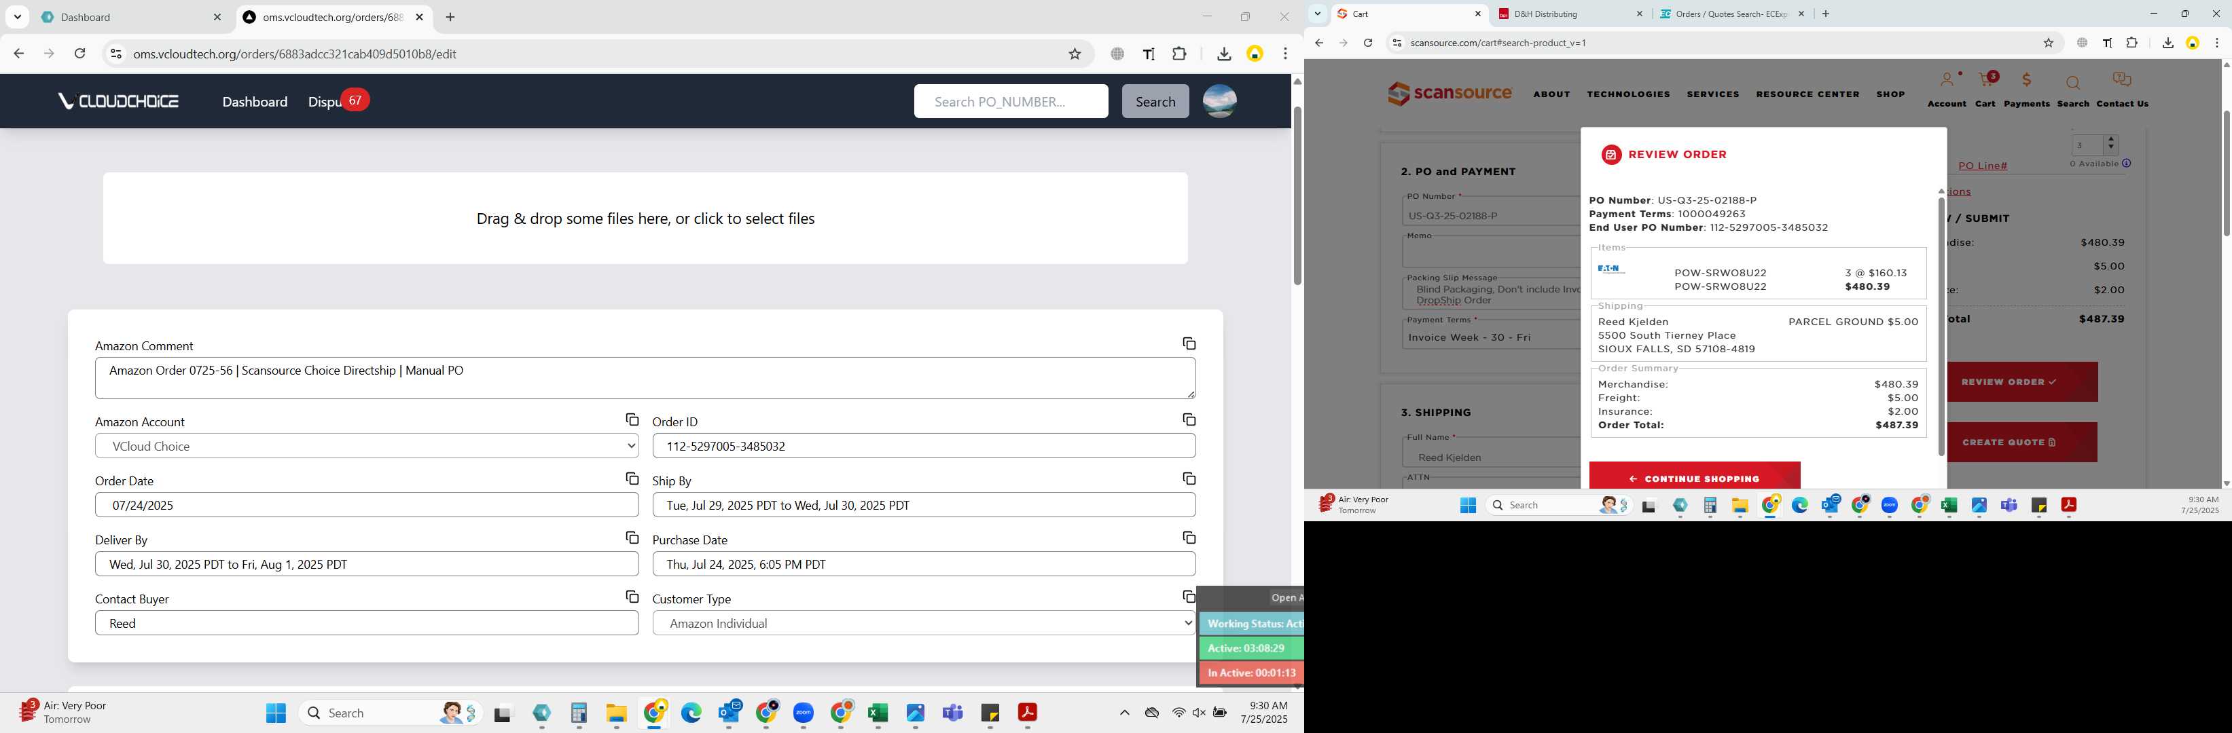Viewport: 2232px width, 733px height.
Task: Switch to Orders / Quotes Search tab
Action: click(x=1732, y=14)
